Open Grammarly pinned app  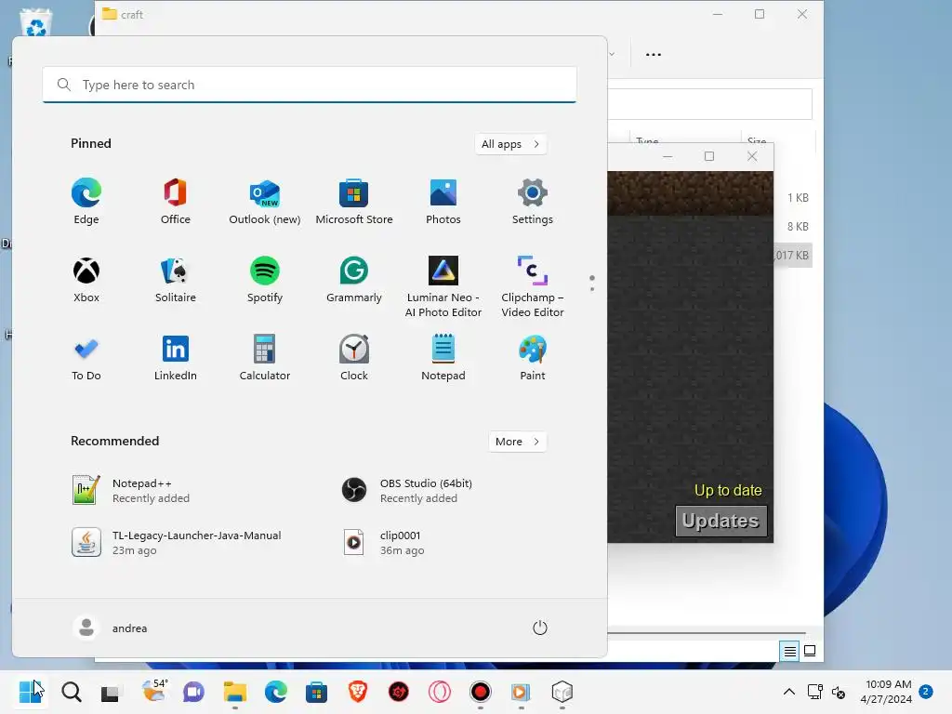(x=354, y=280)
